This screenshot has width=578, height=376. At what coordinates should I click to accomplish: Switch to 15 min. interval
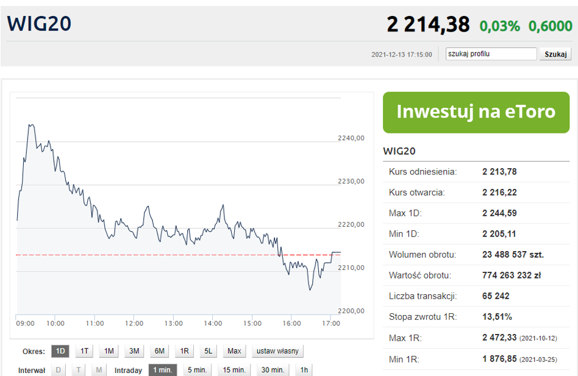pyautogui.click(x=234, y=370)
